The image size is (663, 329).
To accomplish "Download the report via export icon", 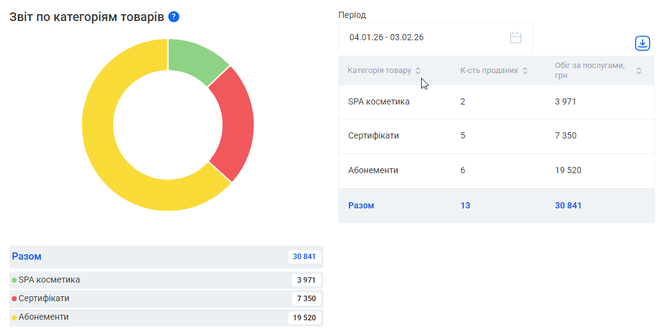I will point(643,43).
